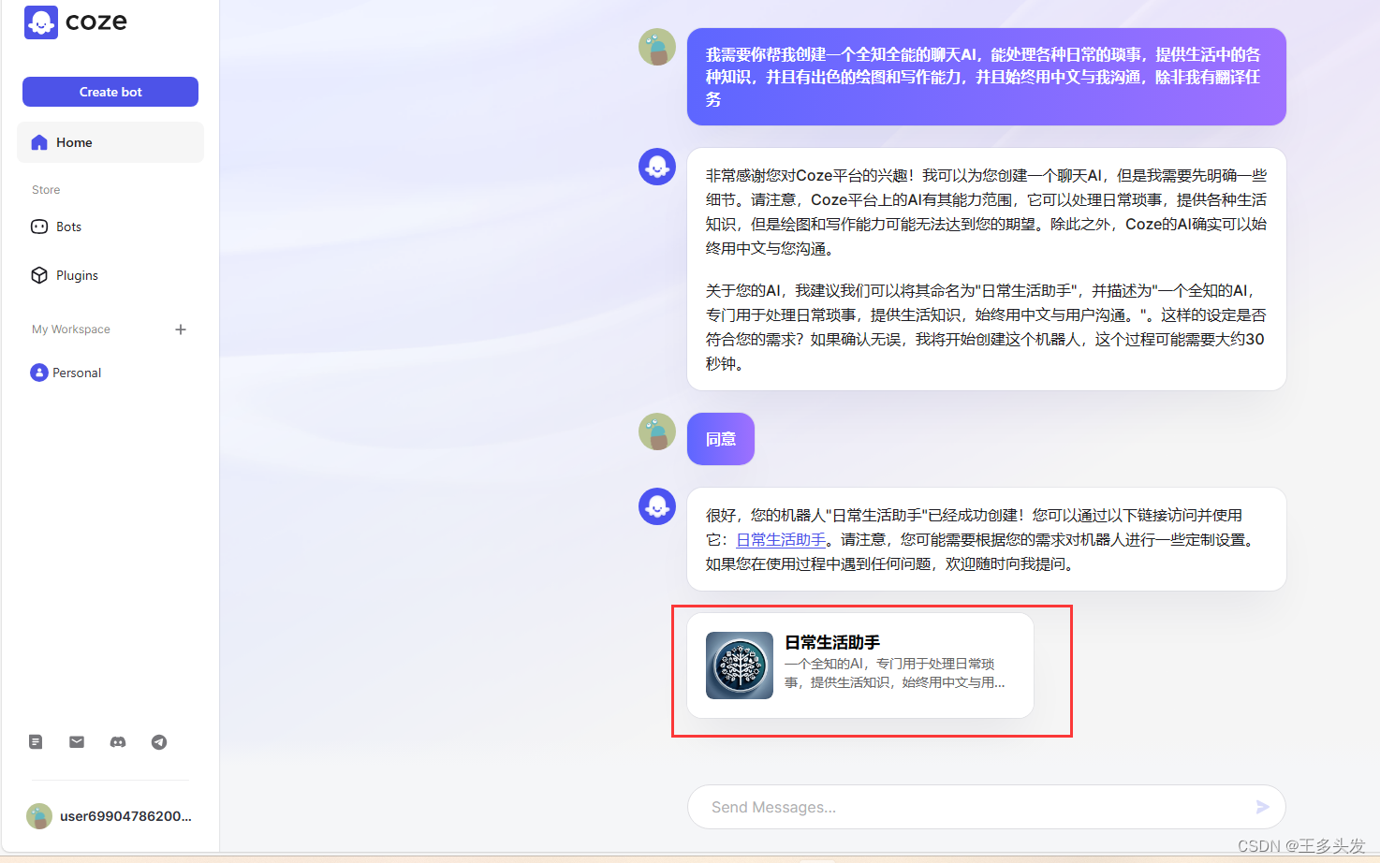Click the Plugins cube icon
The width and height of the screenshot is (1380, 863).
tap(39, 275)
